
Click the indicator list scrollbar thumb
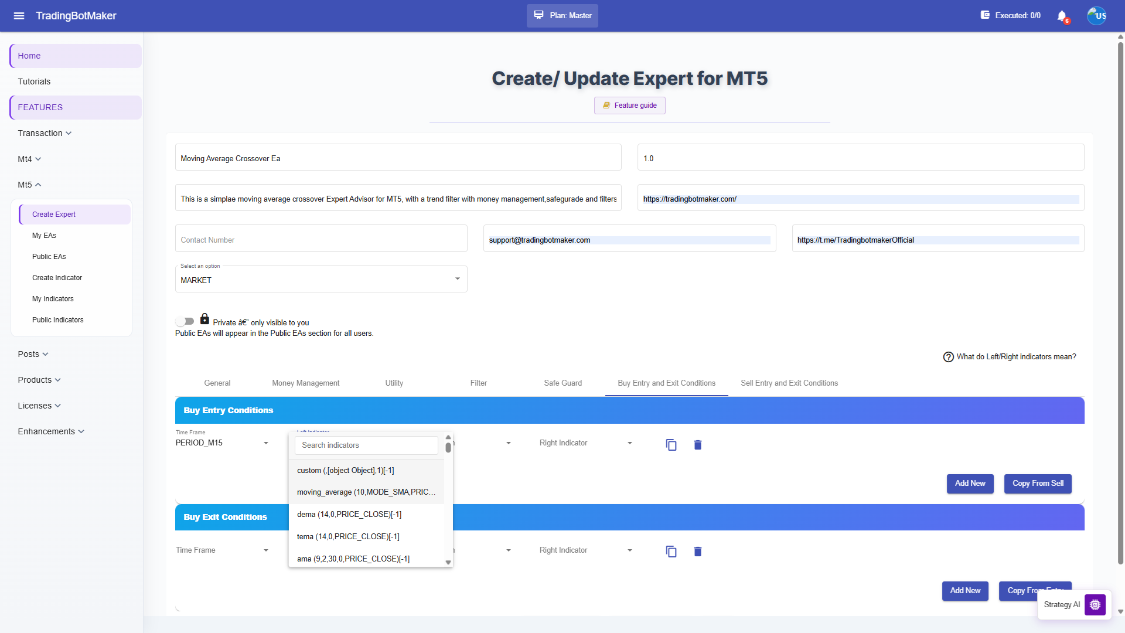[448, 447]
